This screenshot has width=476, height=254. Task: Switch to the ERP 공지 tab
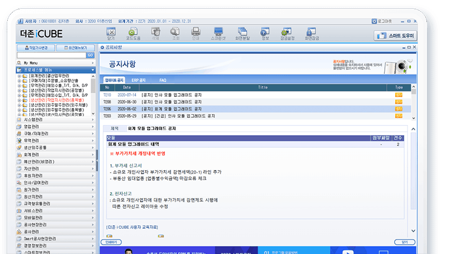coord(139,80)
